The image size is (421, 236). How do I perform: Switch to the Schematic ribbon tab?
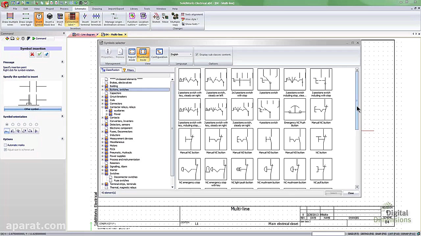click(x=80, y=9)
